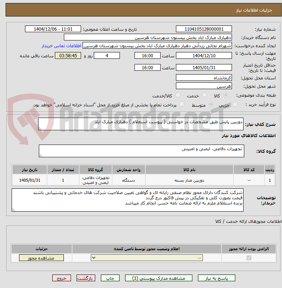Viewport: 282px width, 288px height.
Task: Click the remaining days field showing 4
Action: point(107,56)
